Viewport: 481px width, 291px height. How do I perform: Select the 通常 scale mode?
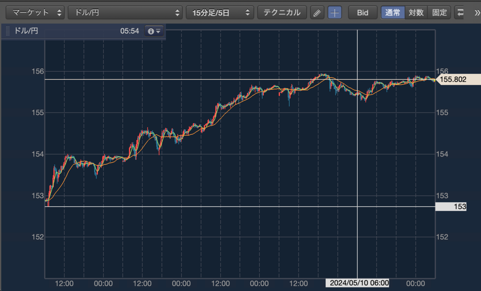393,12
